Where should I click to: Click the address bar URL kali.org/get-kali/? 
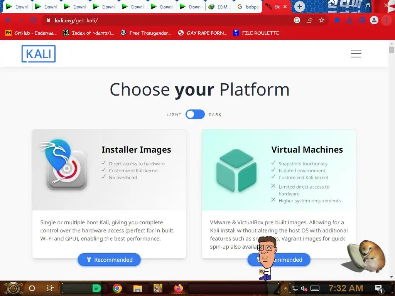(x=76, y=20)
